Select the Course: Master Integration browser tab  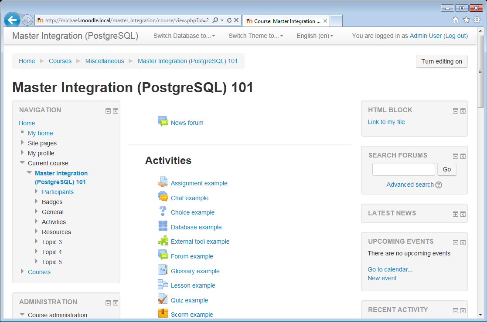point(286,21)
